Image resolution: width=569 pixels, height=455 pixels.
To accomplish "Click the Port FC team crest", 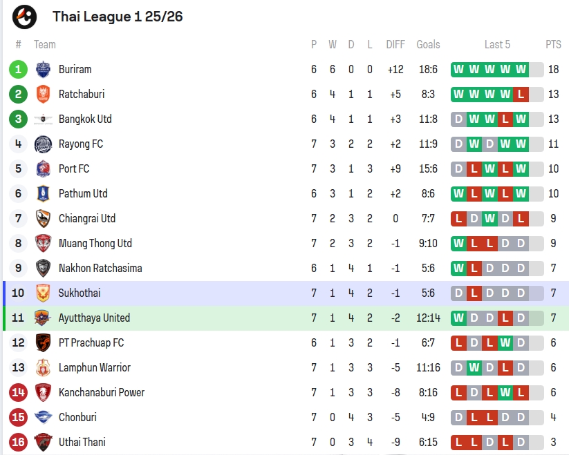I will [x=43, y=169].
